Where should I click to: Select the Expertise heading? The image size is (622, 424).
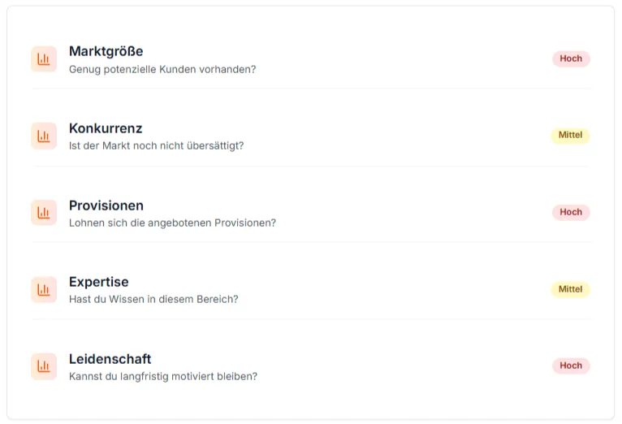(98, 282)
